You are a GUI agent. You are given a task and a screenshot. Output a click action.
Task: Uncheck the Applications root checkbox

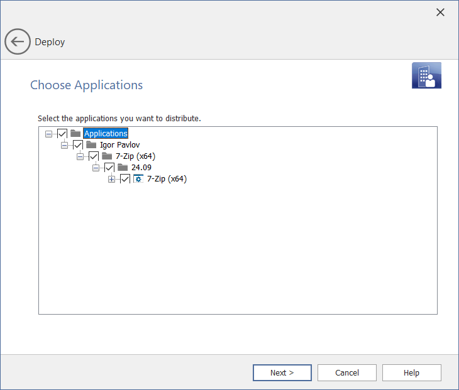pyautogui.click(x=62, y=133)
